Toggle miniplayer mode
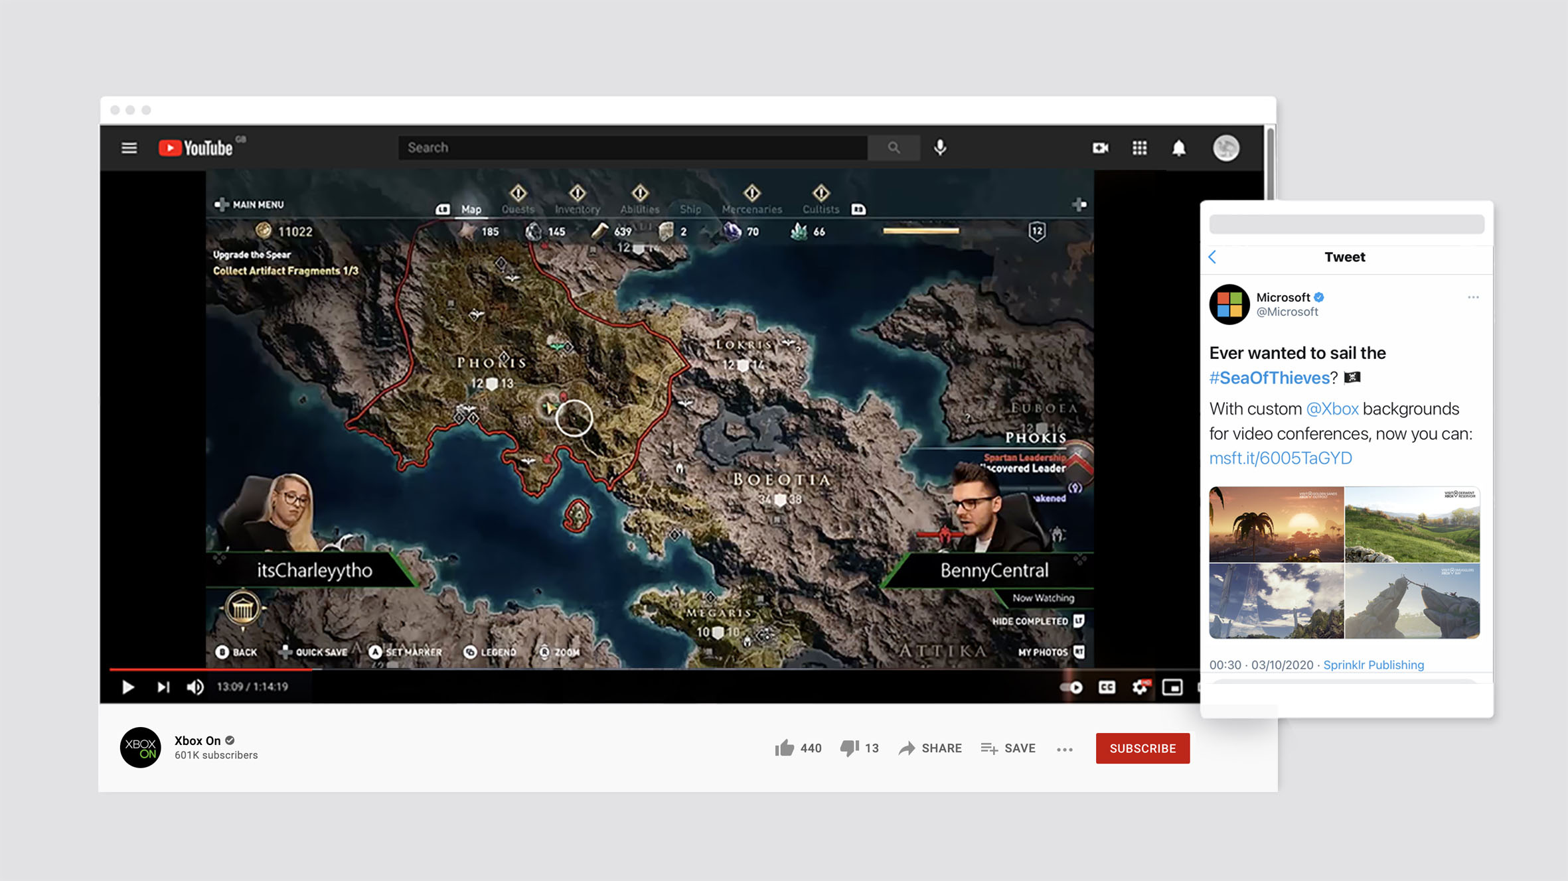The image size is (1568, 881). 1172,687
